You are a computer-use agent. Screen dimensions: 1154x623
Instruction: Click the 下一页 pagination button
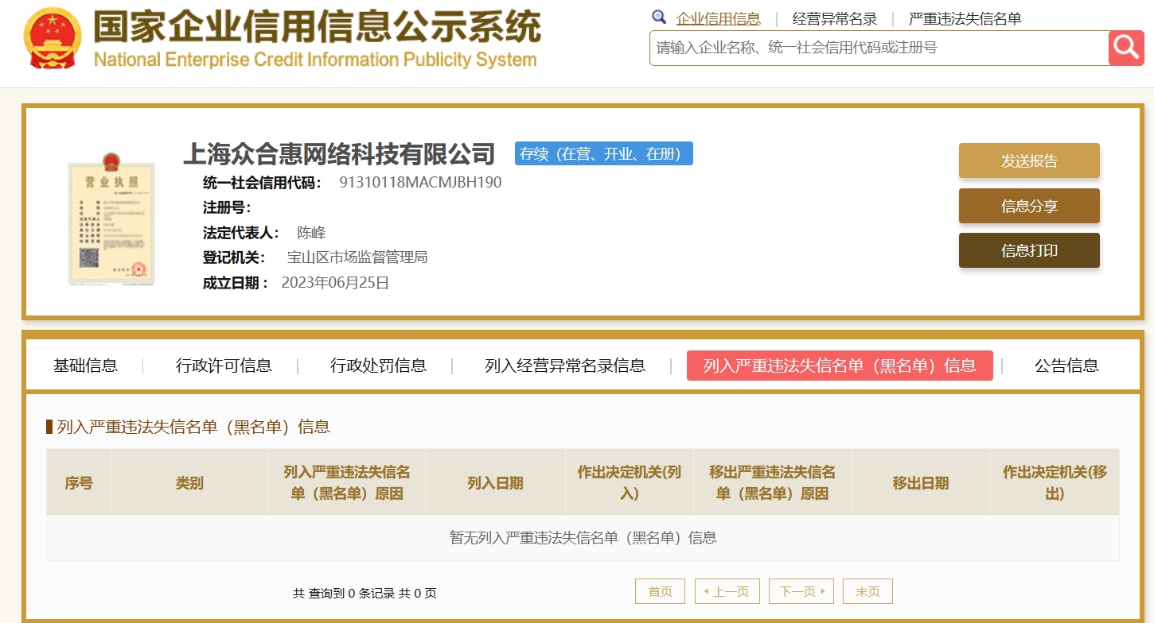pos(801,591)
